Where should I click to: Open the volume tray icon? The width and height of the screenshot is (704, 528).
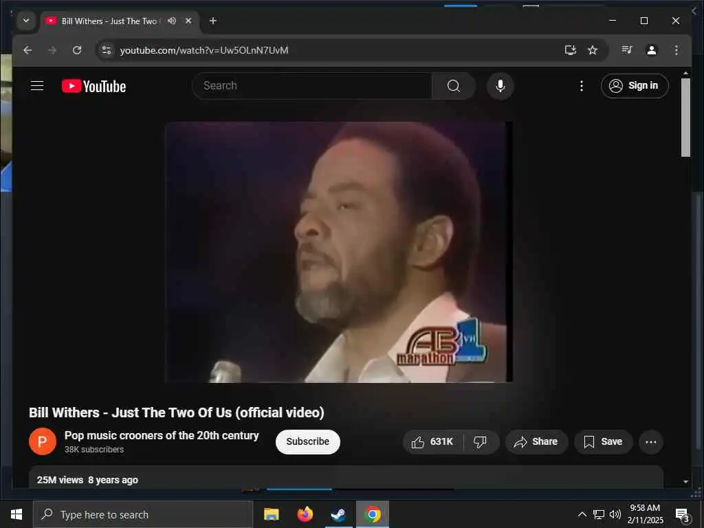615,514
